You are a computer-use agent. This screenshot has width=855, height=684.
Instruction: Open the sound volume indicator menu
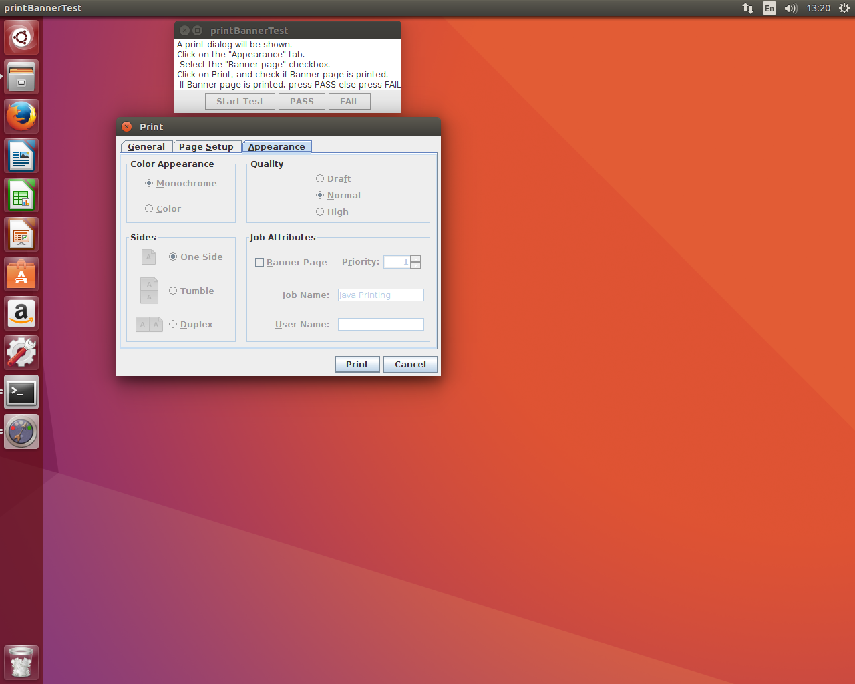tap(790, 8)
